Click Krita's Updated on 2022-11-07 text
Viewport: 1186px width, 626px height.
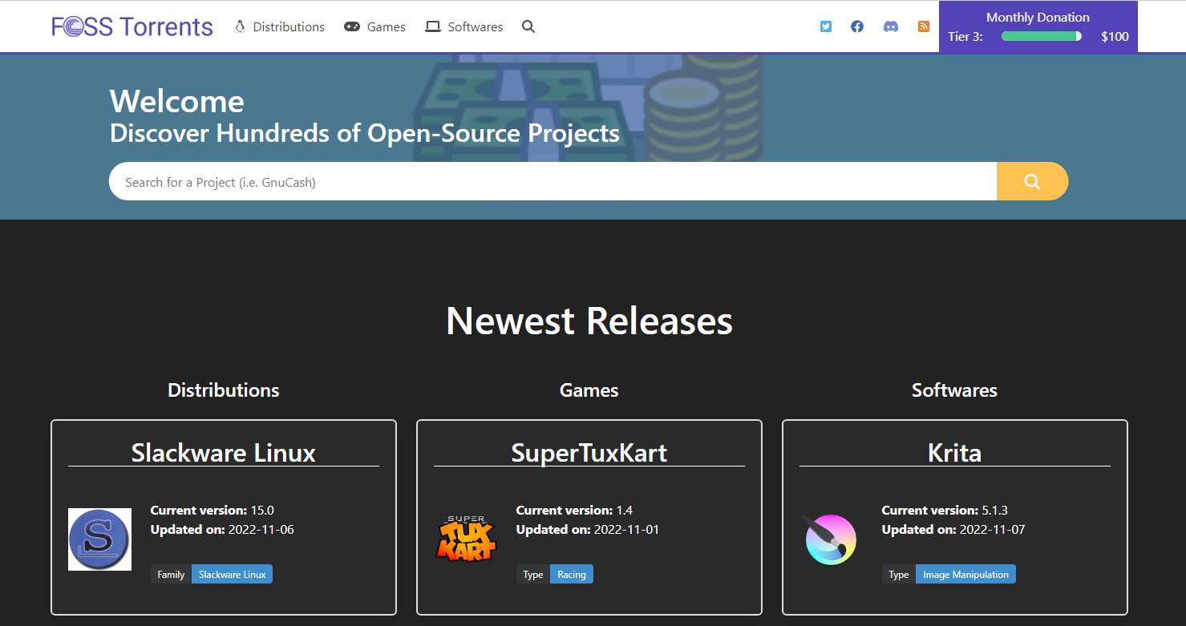tap(953, 529)
